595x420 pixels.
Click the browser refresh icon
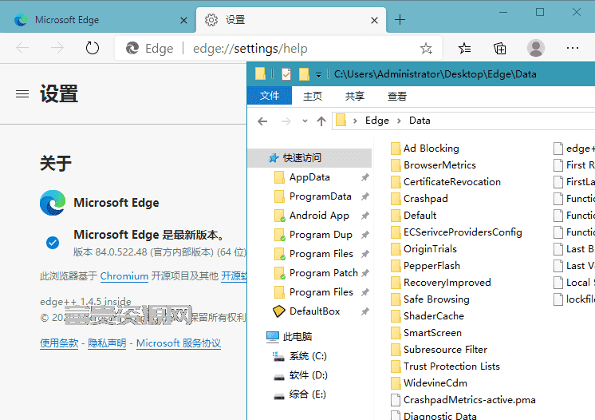(x=93, y=48)
